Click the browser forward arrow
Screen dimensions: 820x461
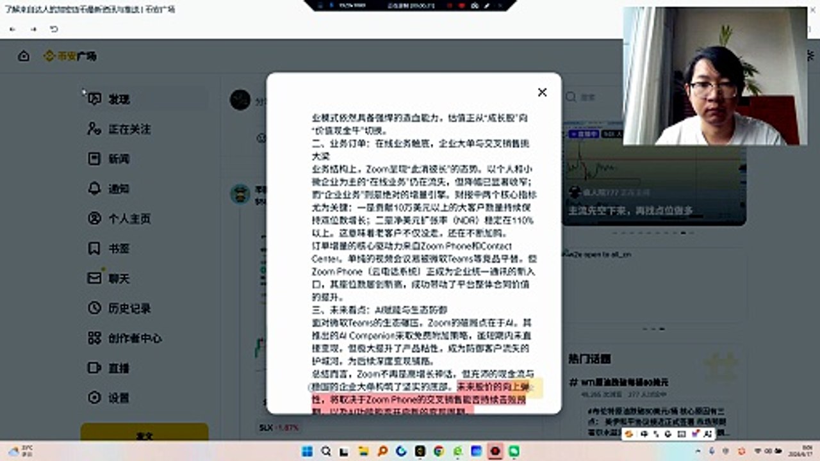(33, 29)
